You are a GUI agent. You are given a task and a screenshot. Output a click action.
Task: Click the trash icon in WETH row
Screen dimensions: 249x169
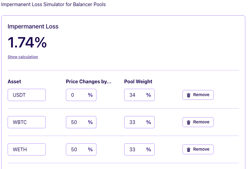[x=189, y=150]
